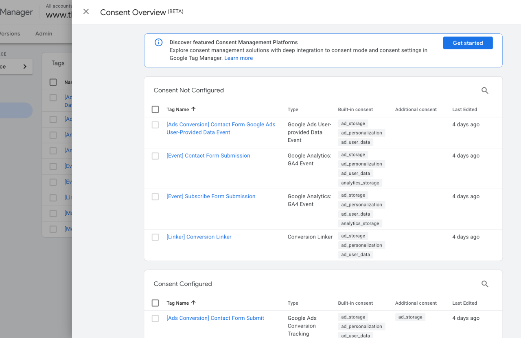Sort Consent Not Configured by Tag Name arrow

[x=193, y=109]
